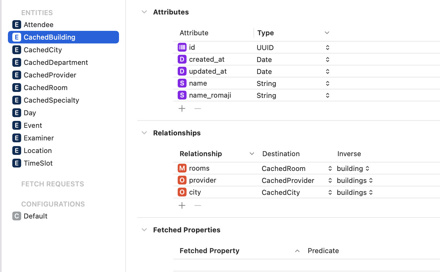
Task: Open inverse dropdown for rooms relationship
Action: pyautogui.click(x=367, y=168)
